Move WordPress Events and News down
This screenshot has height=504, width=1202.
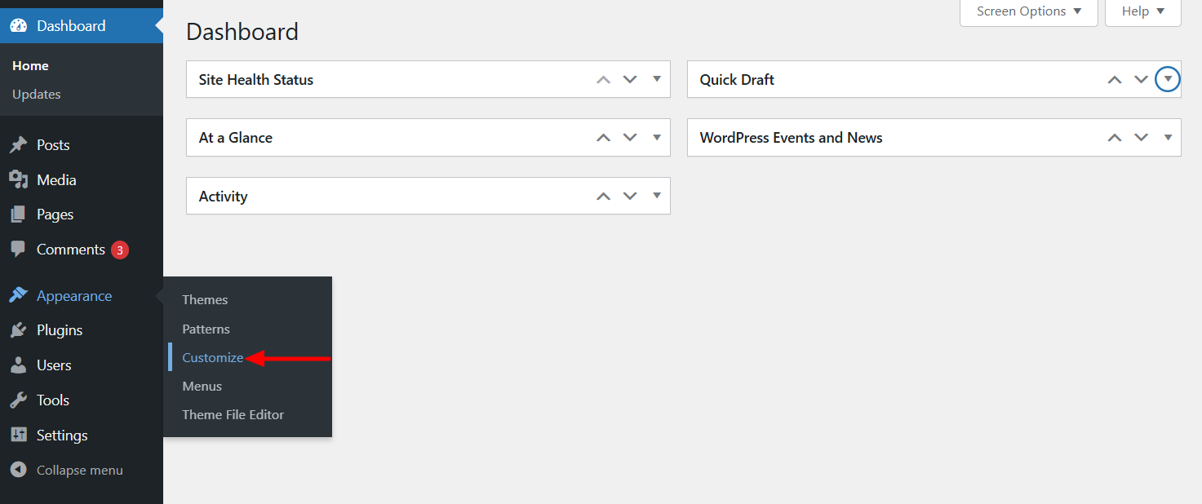(1141, 137)
